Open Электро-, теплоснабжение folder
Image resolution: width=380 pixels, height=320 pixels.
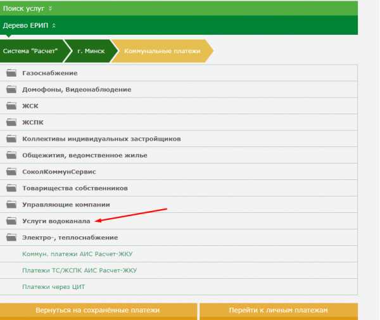point(70,238)
